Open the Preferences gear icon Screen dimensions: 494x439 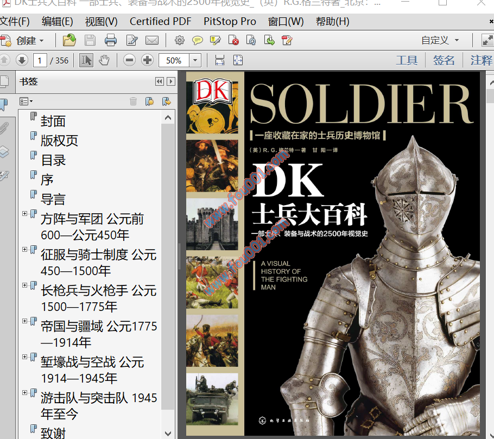180,40
